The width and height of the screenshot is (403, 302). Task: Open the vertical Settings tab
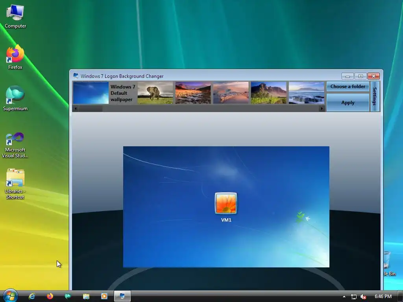[x=375, y=96]
